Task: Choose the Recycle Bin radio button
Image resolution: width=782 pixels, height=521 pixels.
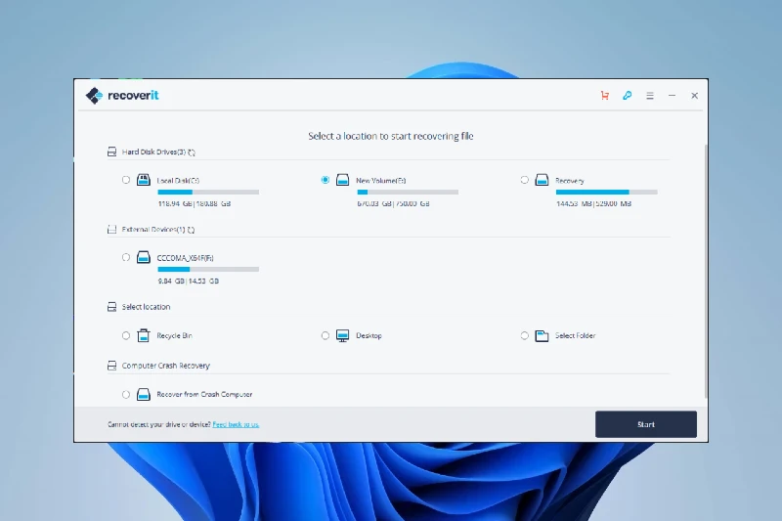Action: 126,335
